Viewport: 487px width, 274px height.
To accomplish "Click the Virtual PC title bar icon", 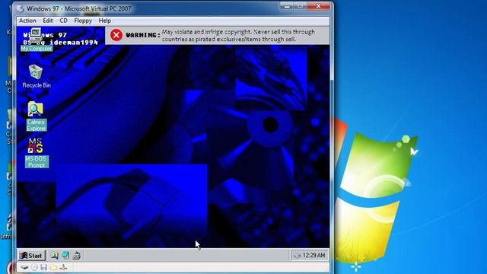I will click(x=21, y=8).
